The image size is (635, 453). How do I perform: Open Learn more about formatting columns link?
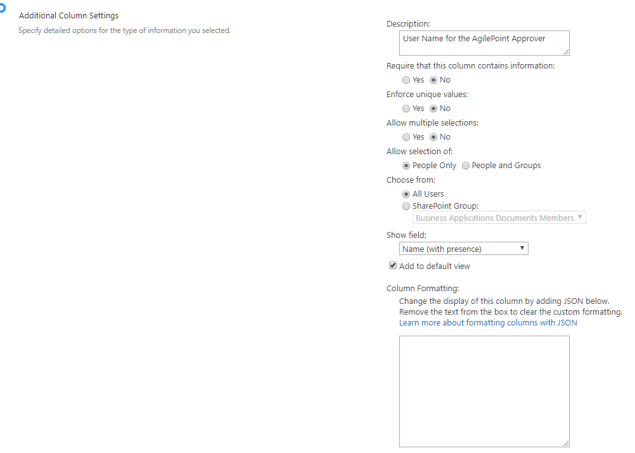click(x=488, y=323)
